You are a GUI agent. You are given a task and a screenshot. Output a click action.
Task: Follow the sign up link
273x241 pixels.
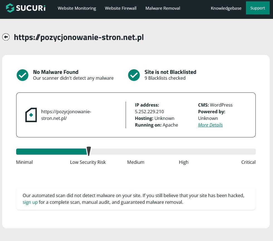pyautogui.click(x=30, y=202)
